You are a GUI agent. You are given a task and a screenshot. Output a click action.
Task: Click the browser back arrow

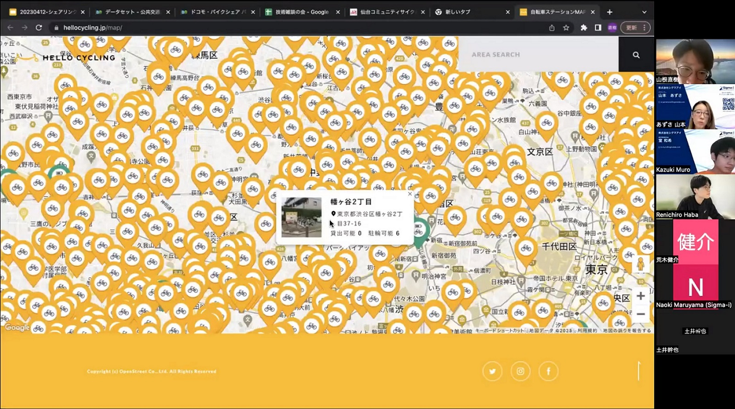(10, 28)
